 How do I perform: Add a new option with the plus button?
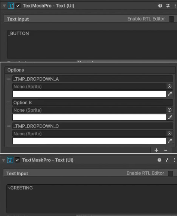[156, 150]
